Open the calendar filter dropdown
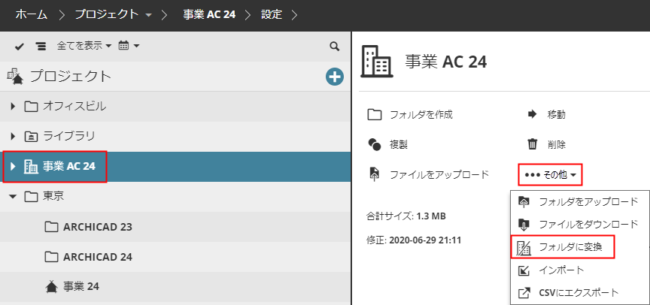Screen dimensions: 650x305 click(129, 47)
